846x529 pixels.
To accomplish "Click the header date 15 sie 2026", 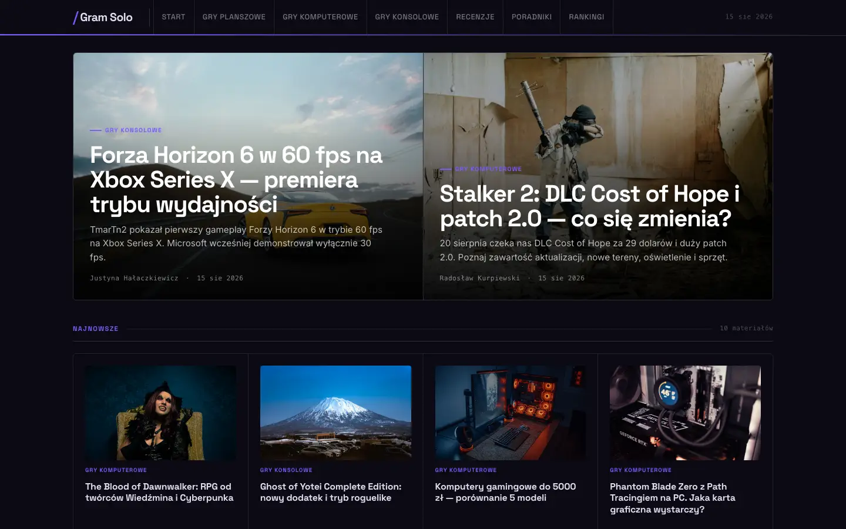I will tap(749, 17).
